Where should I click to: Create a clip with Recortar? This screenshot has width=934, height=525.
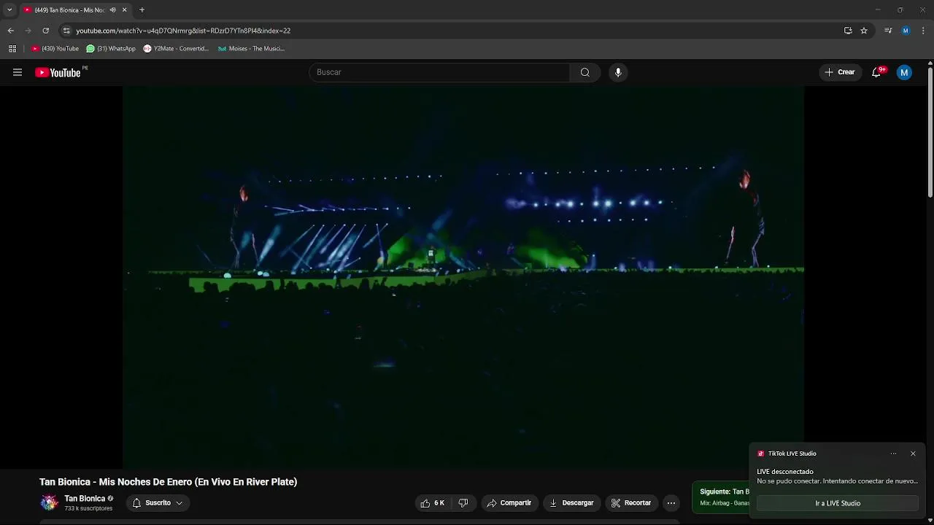click(x=631, y=503)
